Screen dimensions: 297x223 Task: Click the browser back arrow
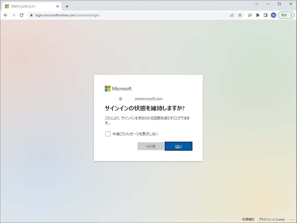point(6,15)
